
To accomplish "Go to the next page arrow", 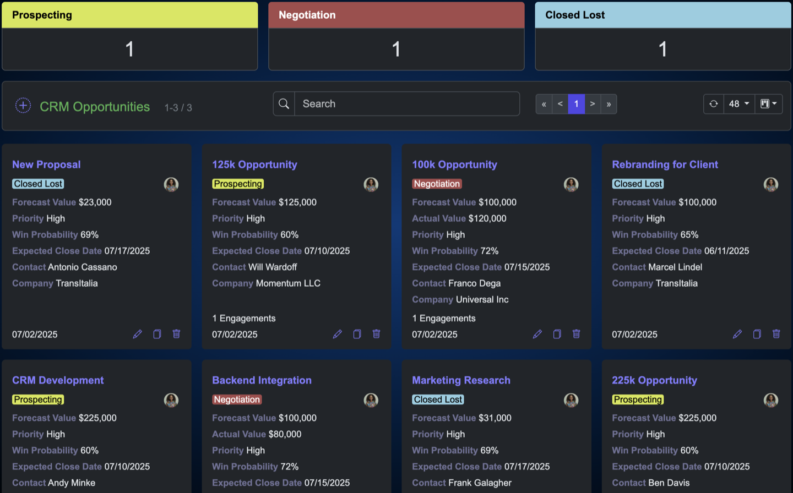I will coord(593,104).
